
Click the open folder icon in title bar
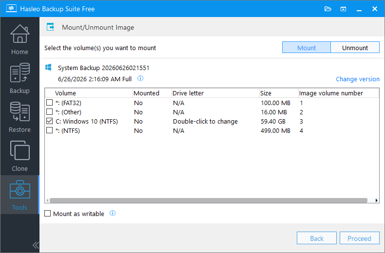click(x=328, y=9)
